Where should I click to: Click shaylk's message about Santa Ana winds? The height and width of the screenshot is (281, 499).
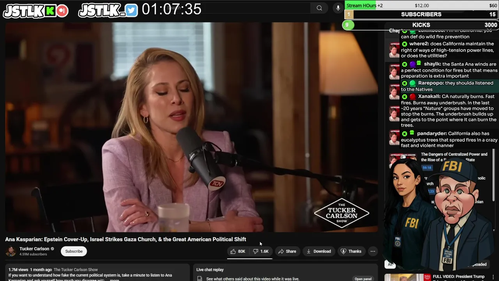click(x=449, y=70)
